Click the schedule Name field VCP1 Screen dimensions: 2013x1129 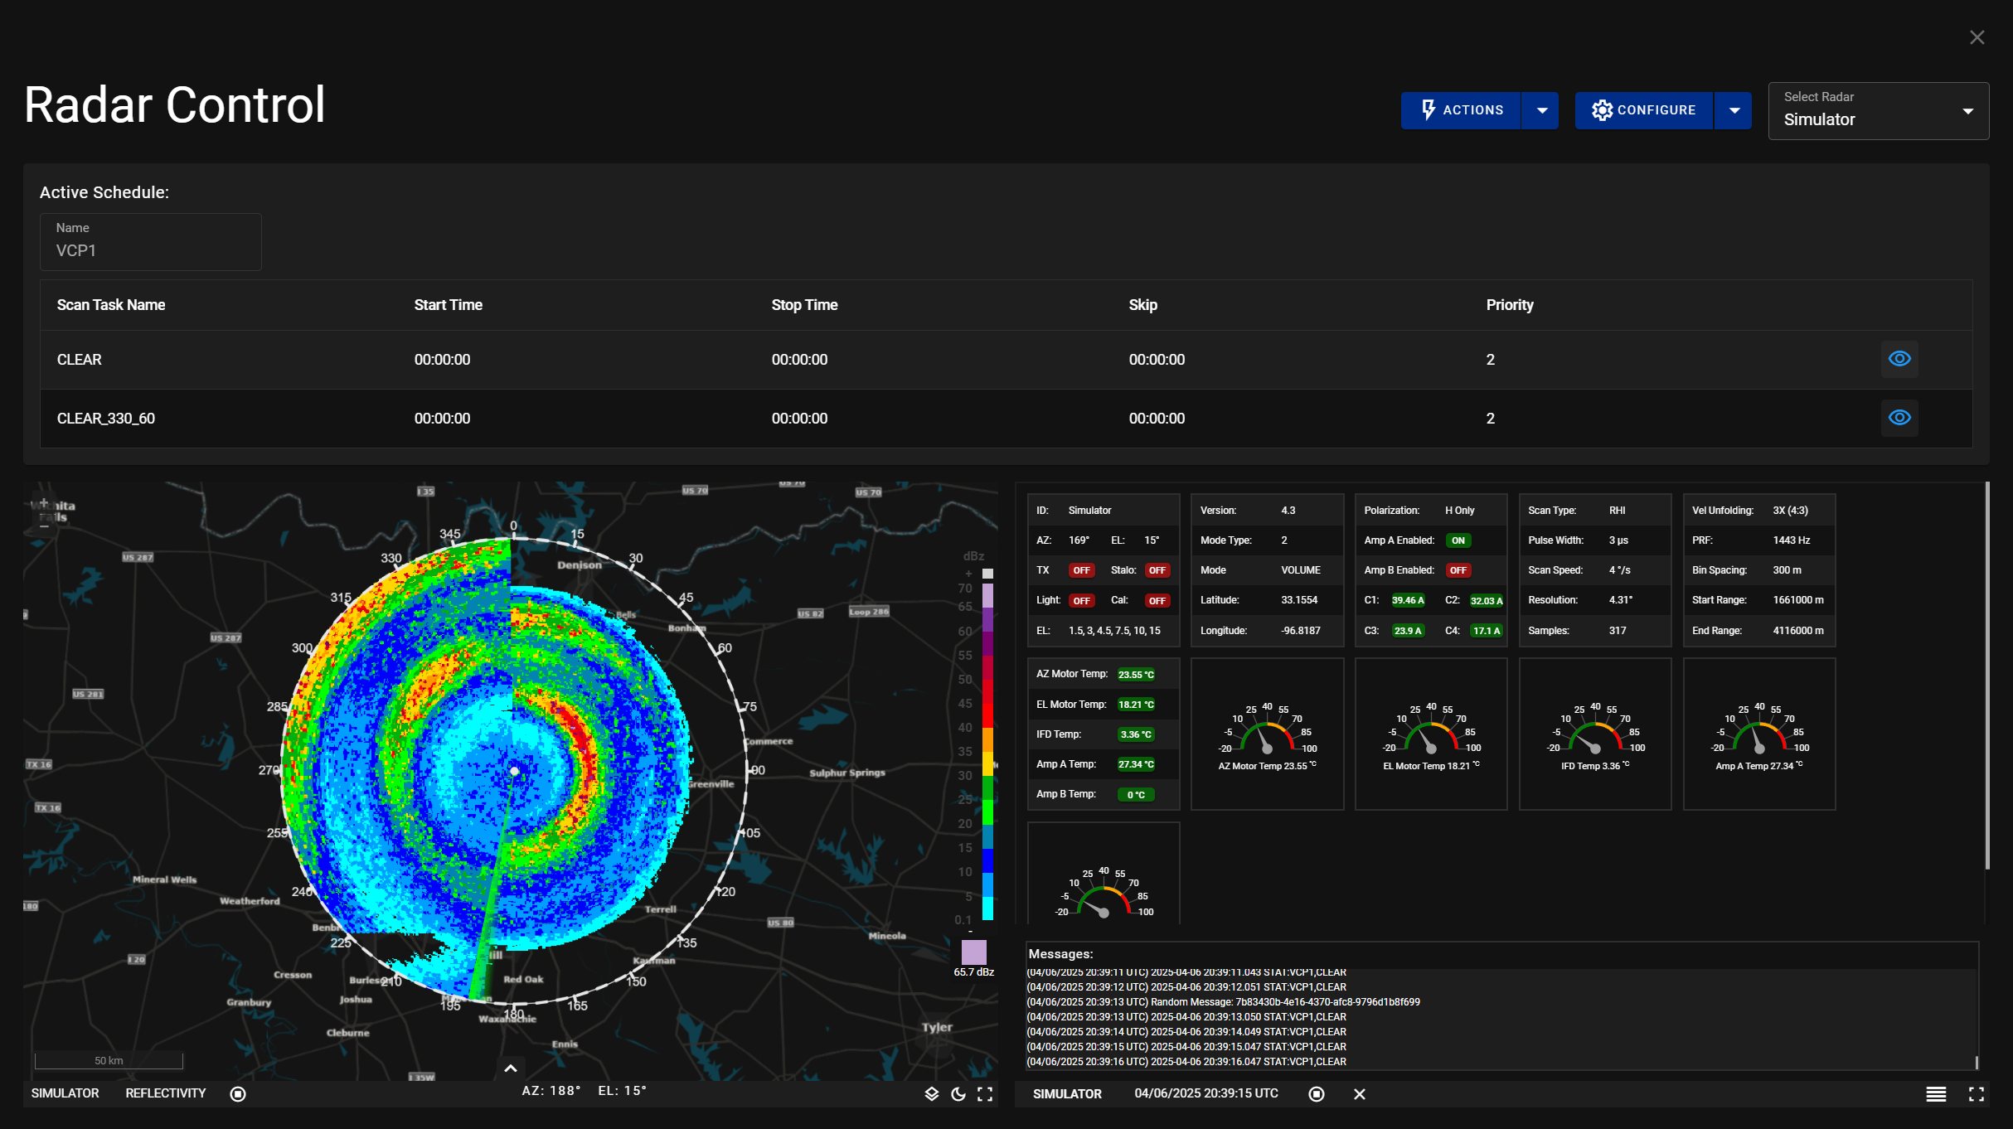(x=151, y=242)
